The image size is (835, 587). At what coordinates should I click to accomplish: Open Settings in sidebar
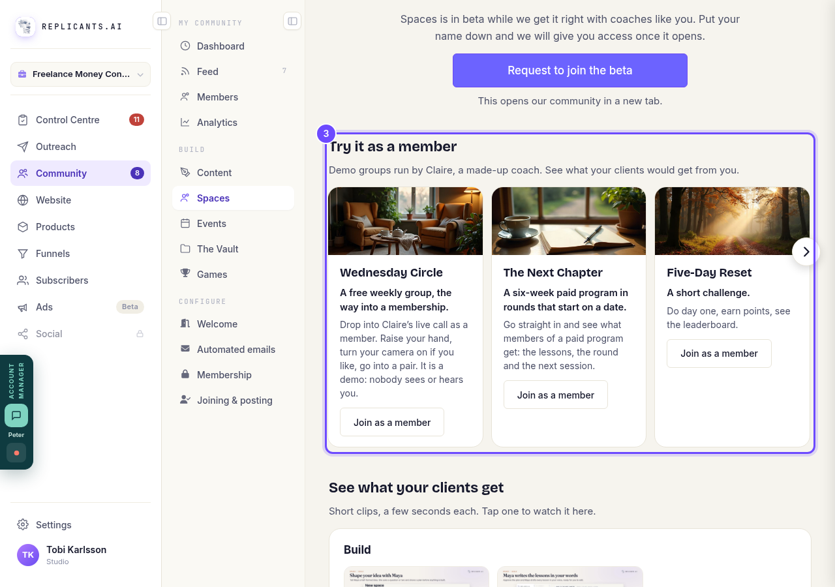point(80,525)
